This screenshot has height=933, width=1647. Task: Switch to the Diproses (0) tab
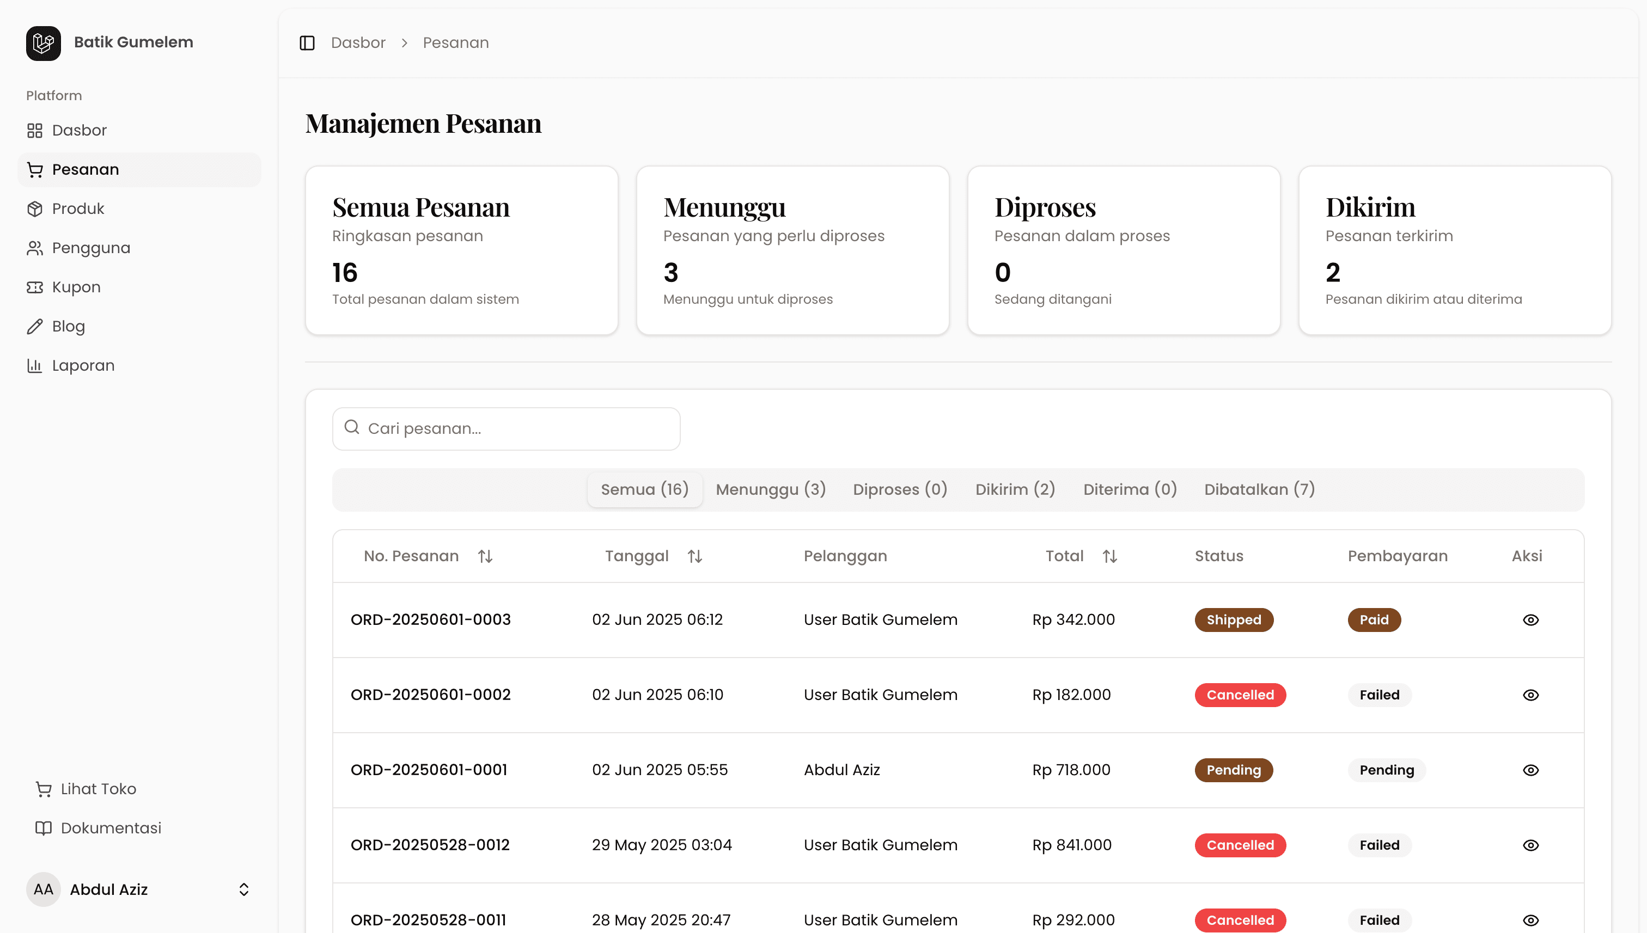[x=900, y=489]
